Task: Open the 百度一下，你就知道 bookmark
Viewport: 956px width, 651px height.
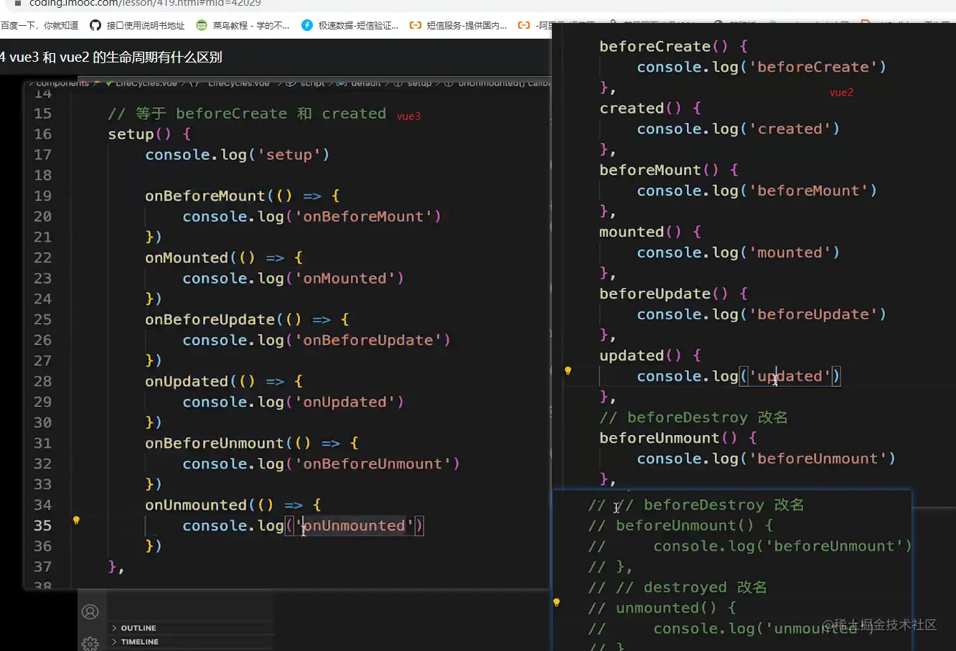Action: click(39, 26)
